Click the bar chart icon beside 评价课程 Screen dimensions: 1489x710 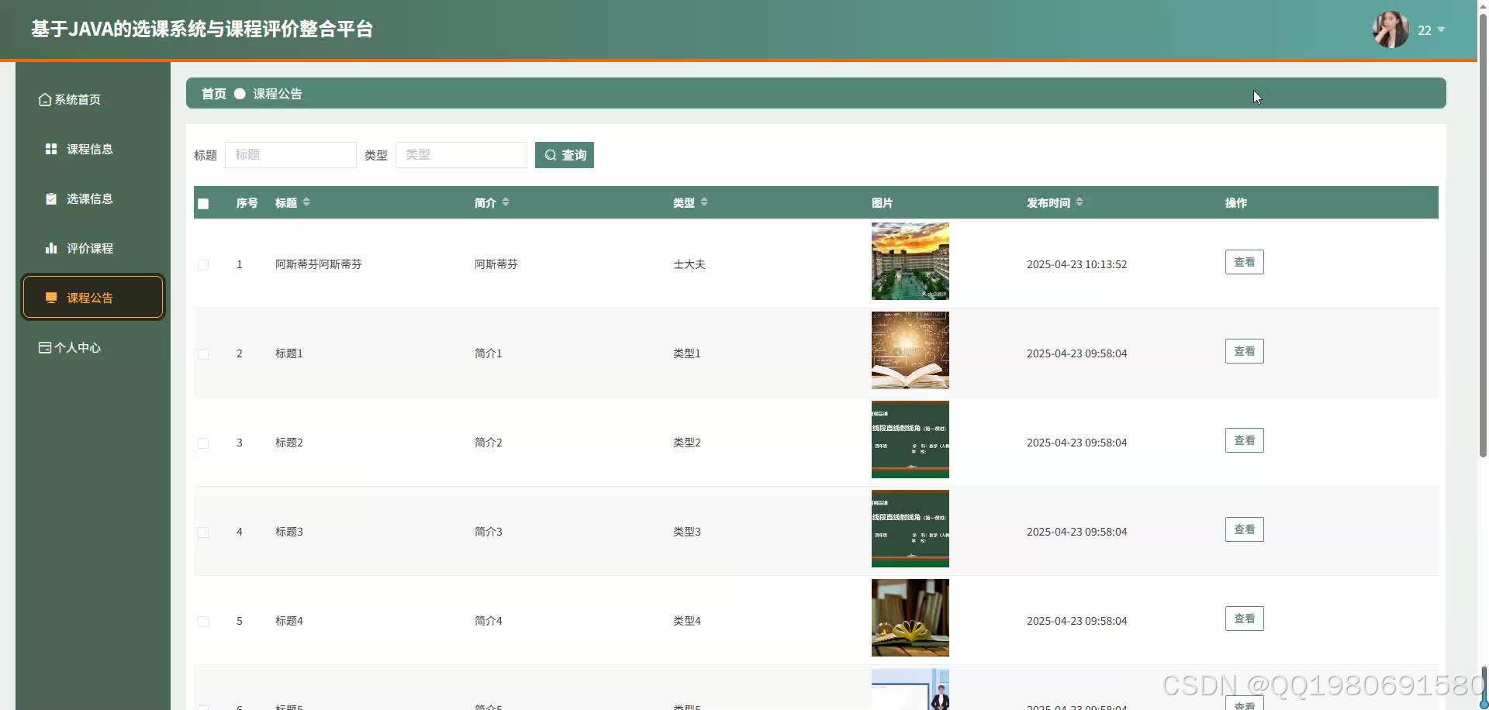[51, 248]
